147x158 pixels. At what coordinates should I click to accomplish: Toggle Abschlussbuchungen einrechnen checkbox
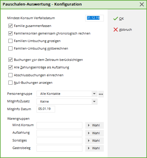pyautogui.click(x=10, y=75)
